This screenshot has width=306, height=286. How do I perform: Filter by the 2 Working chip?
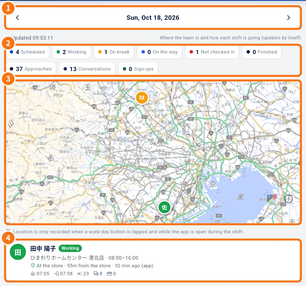(71, 52)
